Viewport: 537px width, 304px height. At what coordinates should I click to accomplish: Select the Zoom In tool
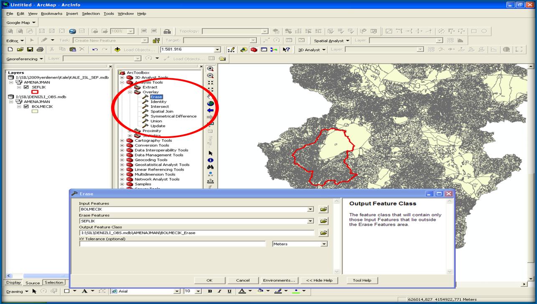tap(210, 69)
